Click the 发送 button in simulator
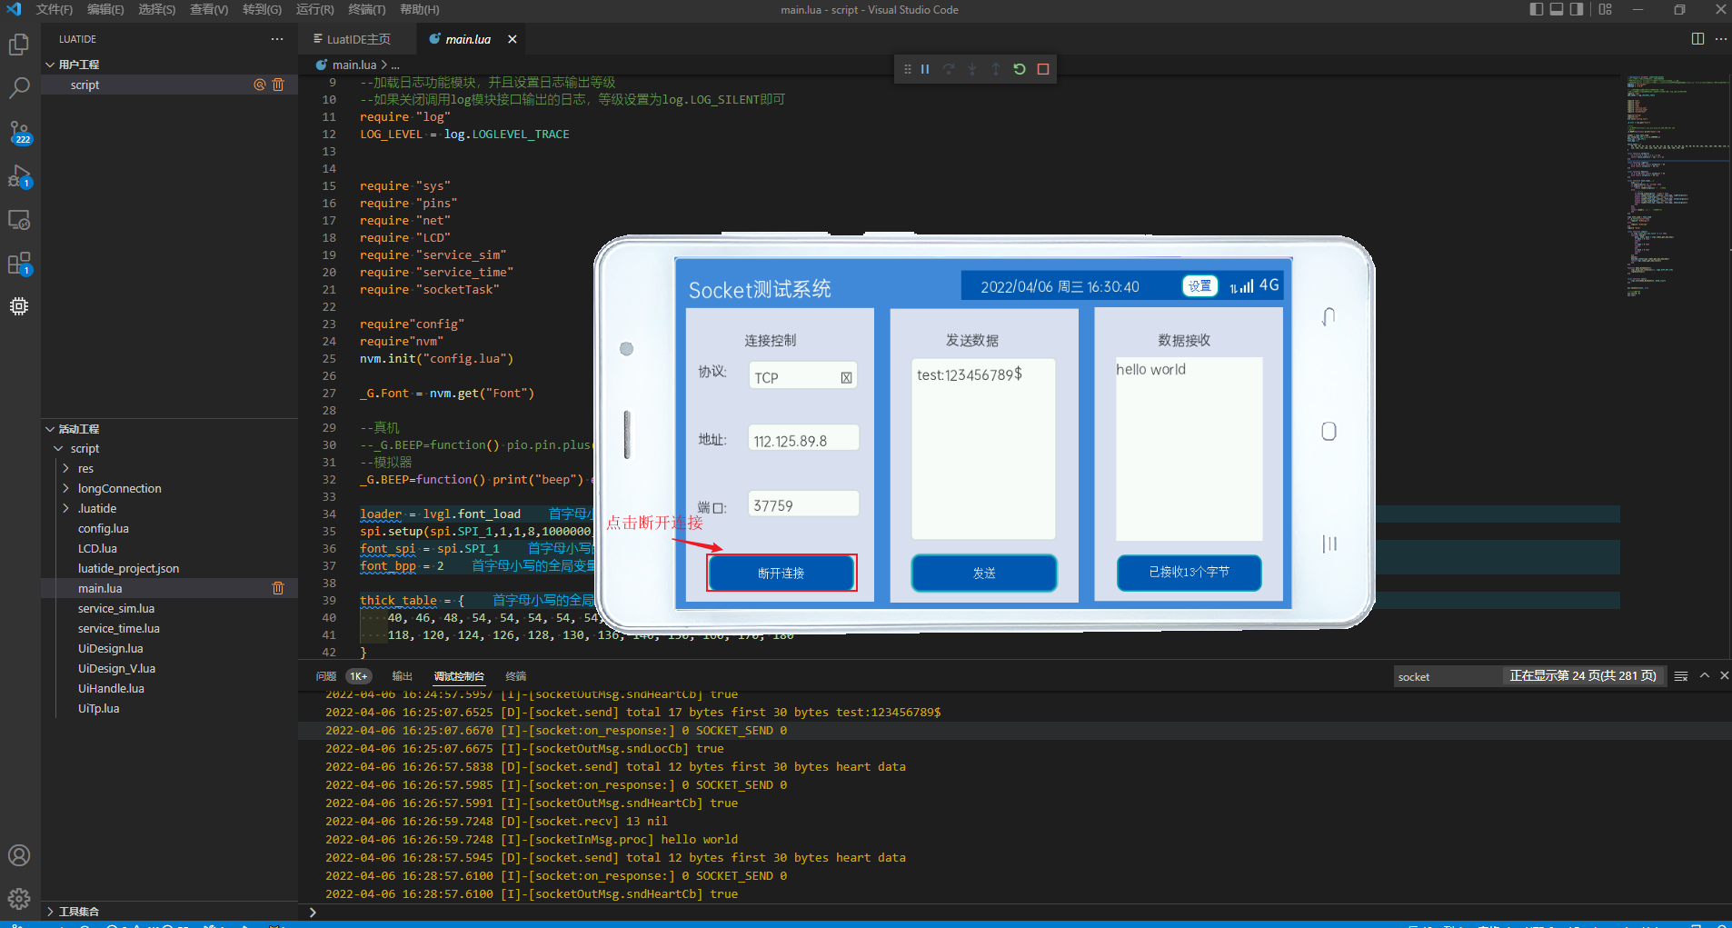 click(984, 573)
